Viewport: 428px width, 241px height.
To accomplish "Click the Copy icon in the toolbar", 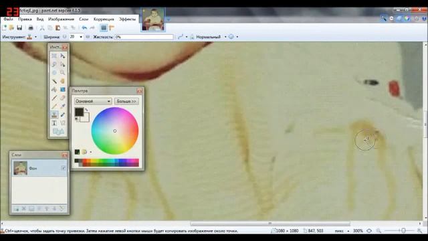I will click(x=50, y=27).
